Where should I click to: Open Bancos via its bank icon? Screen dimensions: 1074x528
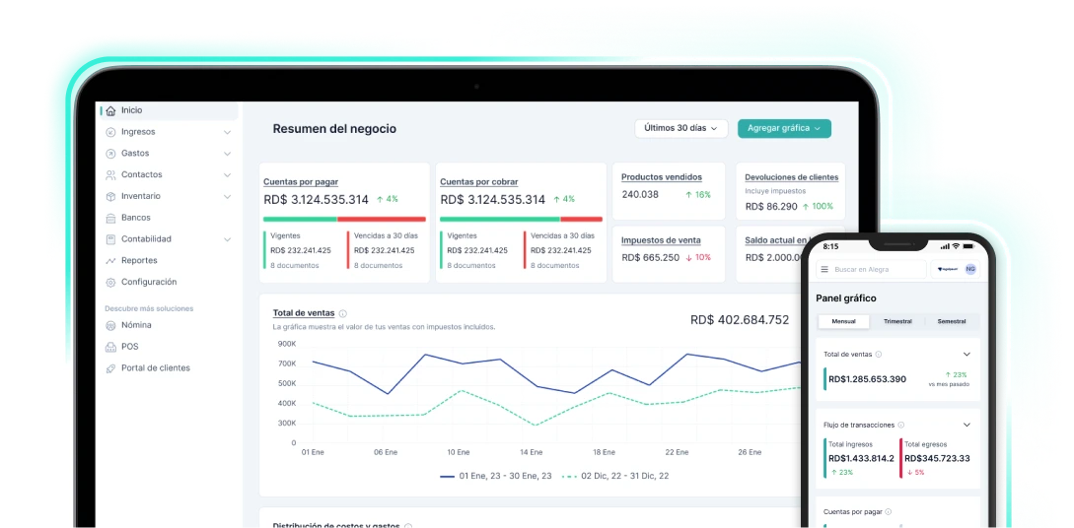(x=110, y=218)
